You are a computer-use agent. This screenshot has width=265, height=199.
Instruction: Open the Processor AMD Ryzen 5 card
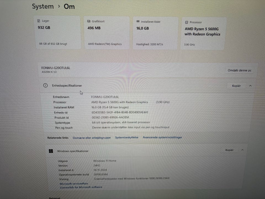[x=203, y=33]
